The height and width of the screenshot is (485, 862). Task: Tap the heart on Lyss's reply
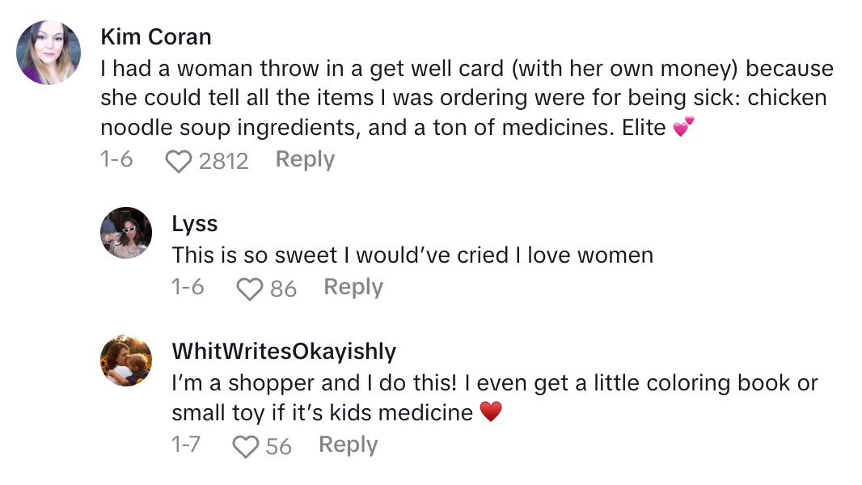point(249,289)
